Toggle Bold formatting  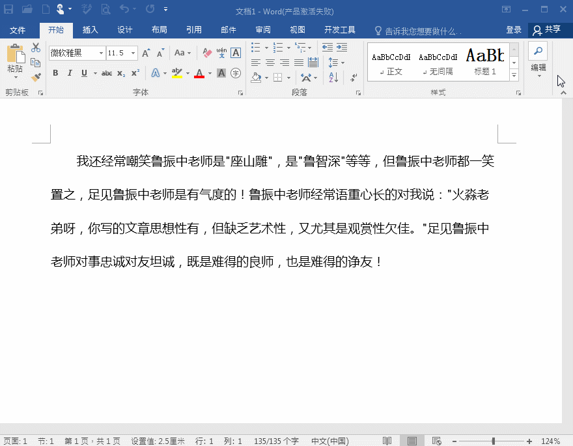pyautogui.click(x=55, y=73)
